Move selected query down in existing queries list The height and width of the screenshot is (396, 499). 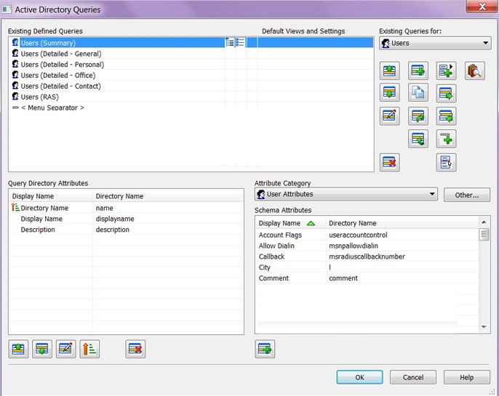coord(390,93)
